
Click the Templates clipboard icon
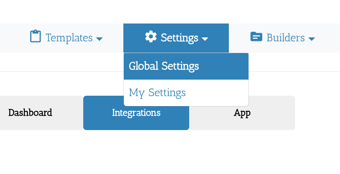click(x=35, y=37)
